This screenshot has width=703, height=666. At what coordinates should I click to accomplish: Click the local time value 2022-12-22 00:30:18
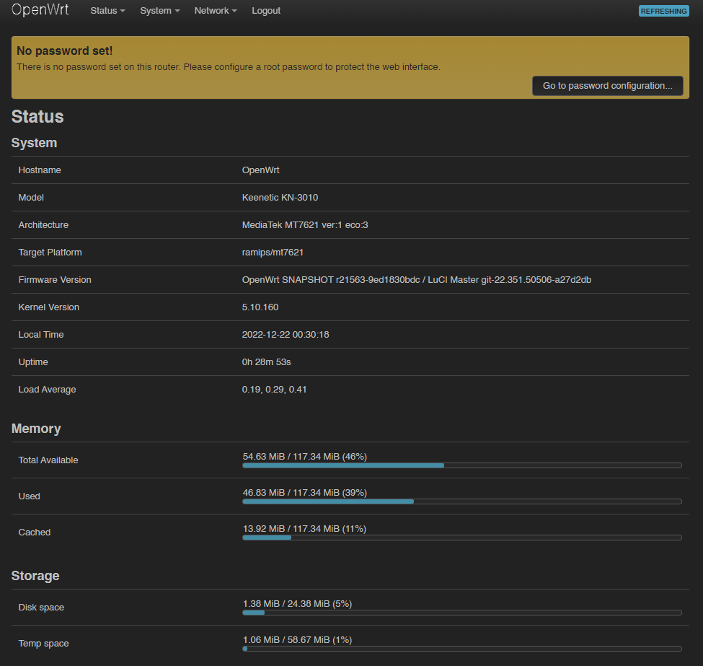(285, 334)
